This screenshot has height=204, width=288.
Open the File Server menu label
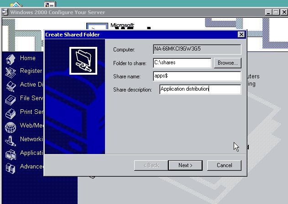[x=31, y=98]
